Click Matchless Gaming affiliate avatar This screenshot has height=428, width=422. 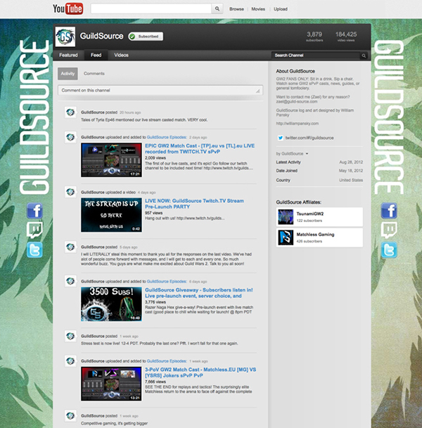[286, 238]
